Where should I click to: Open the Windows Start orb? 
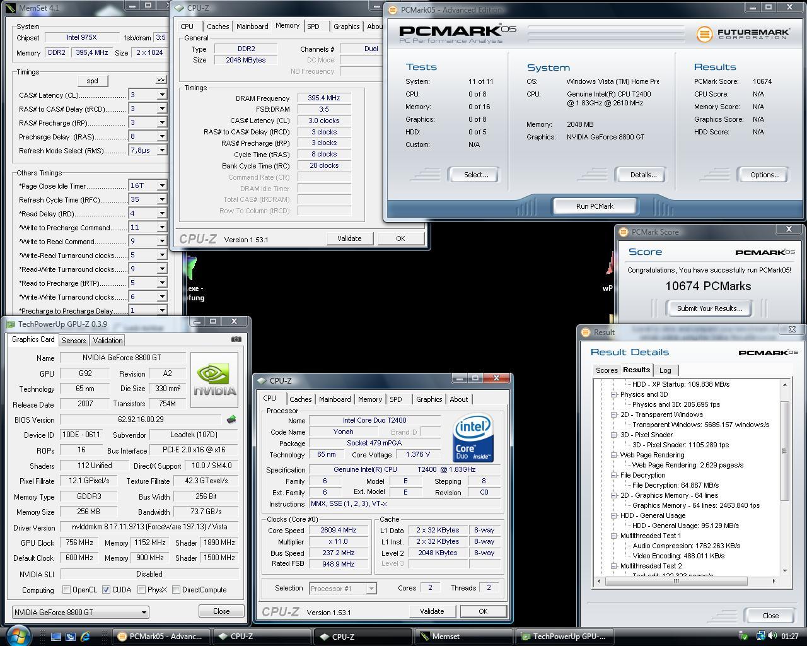[x=18, y=635]
